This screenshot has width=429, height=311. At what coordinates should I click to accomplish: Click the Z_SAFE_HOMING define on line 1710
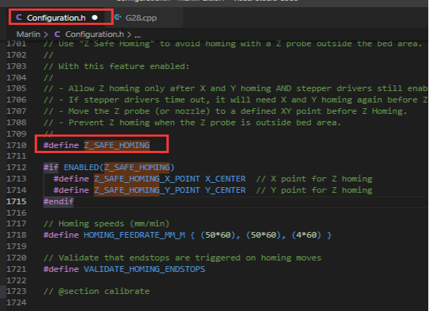point(117,145)
